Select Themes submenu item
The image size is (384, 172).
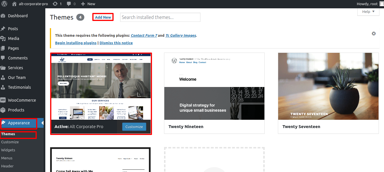pyautogui.click(x=8, y=134)
